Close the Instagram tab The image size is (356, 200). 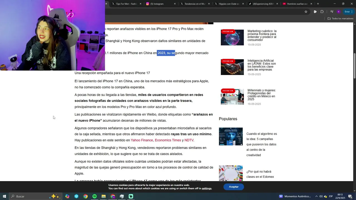pos(175,4)
